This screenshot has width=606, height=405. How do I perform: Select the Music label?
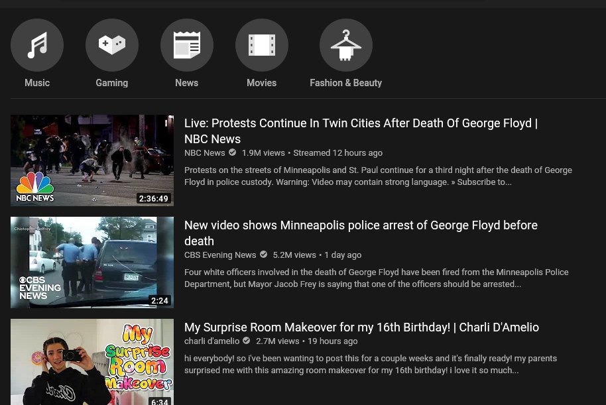[x=37, y=83]
